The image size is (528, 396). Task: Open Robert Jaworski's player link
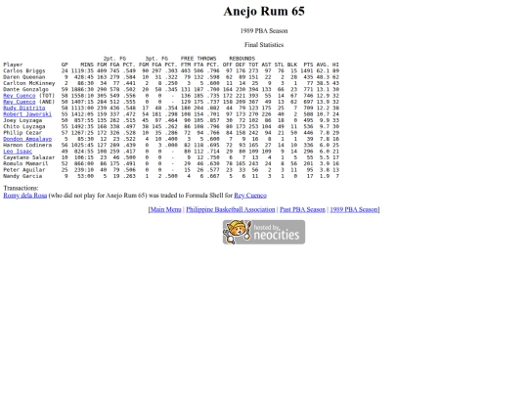coord(27,114)
